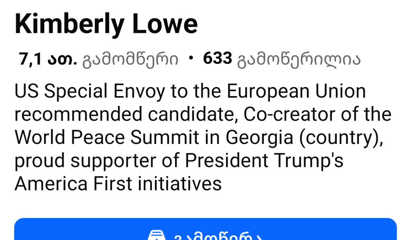
Task: Click the "Lowe" surname in heading
Action: click(x=165, y=24)
